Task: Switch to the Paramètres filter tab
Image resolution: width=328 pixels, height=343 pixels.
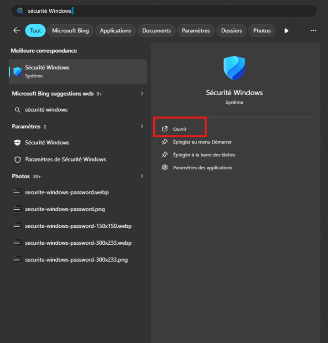Action: click(x=196, y=31)
